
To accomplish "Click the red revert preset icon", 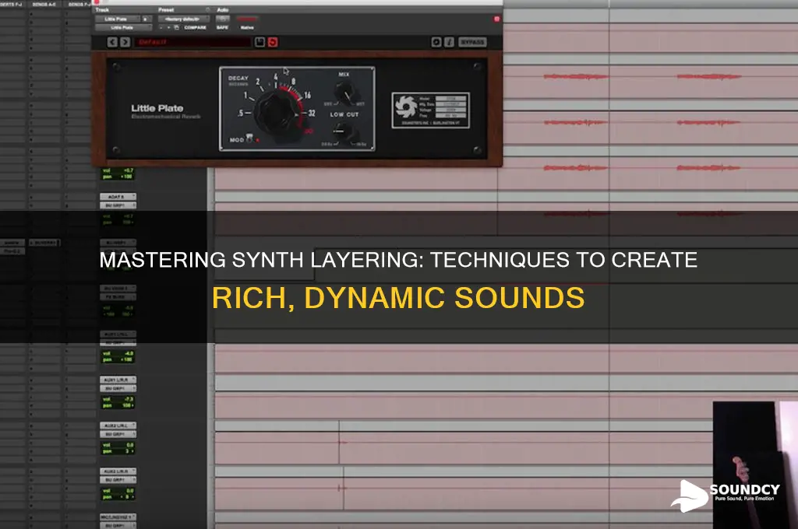I will coord(273,42).
